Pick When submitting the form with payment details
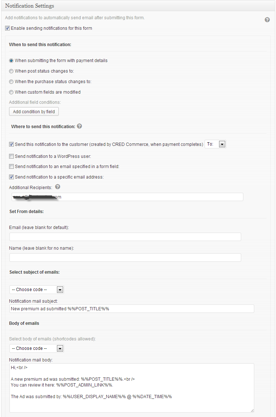 pos(11,61)
